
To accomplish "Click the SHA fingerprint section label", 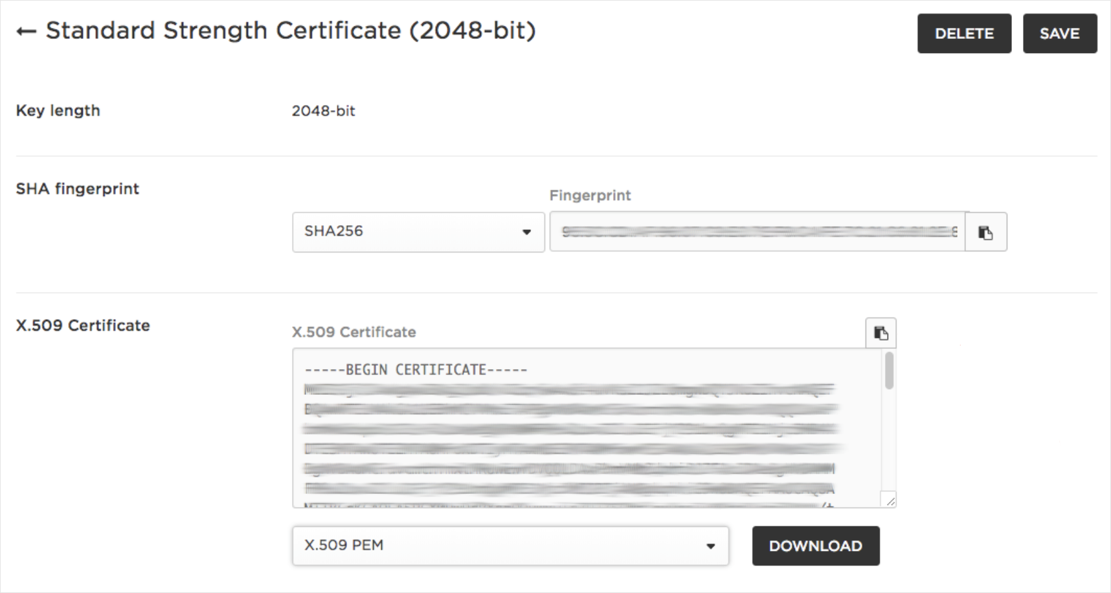I will 77,189.
